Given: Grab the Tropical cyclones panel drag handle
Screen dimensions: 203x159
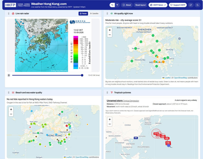Looking at the screenshot, I should tap(107, 93).
